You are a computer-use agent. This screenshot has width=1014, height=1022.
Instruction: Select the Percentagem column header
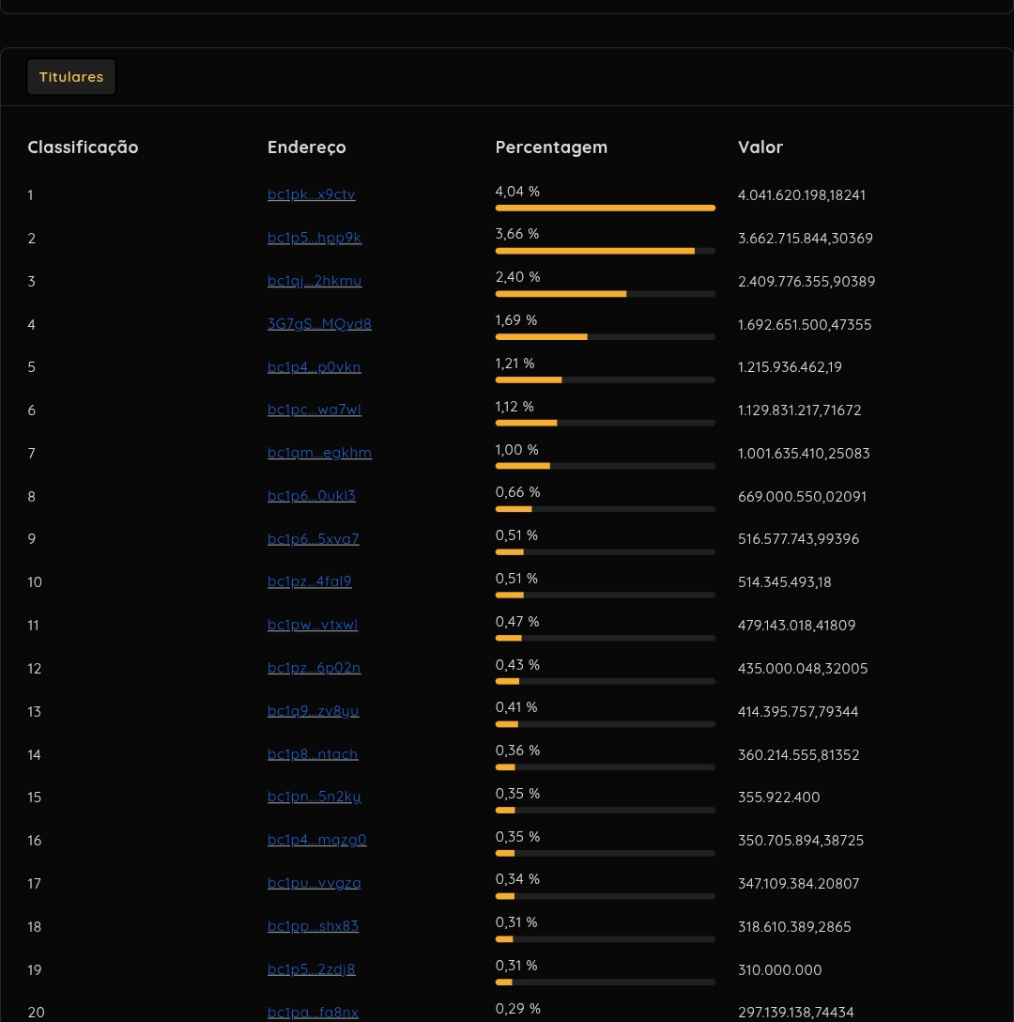(551, 147)
